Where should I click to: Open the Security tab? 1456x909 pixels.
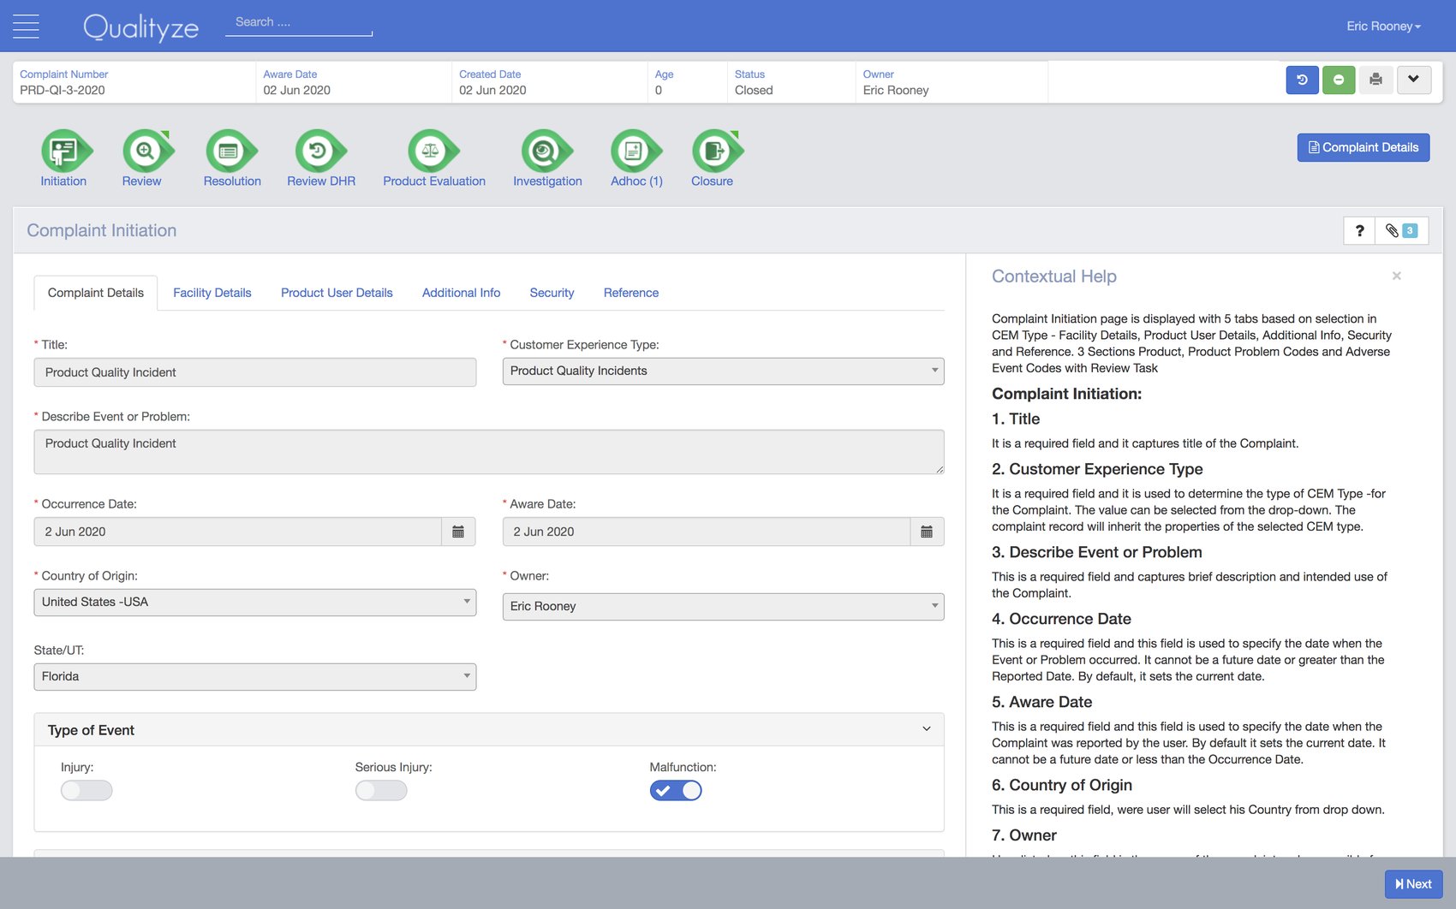pos(551,293)
